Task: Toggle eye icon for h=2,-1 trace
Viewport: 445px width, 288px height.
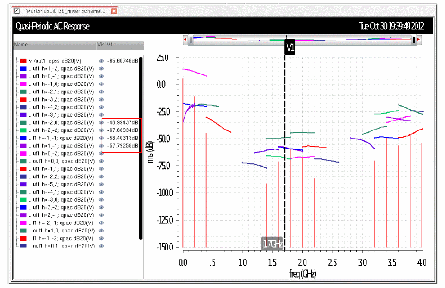Action: pos(102,215)
